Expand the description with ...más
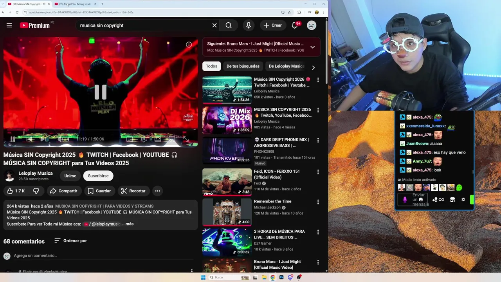The width and height of the screenshot is (501, 282). pyautogui.click(x=128, y=224)
